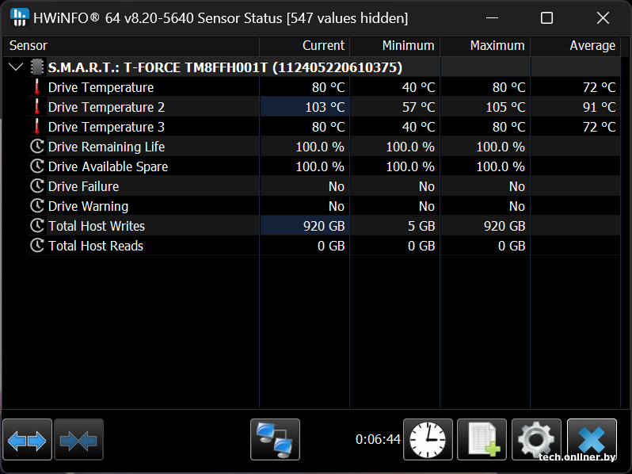Click the 57 °C minimum value
Image resolution: width=632 pixels, height=474 pixels.
418,107
